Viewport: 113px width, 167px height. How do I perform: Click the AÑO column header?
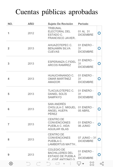[31, 24]
